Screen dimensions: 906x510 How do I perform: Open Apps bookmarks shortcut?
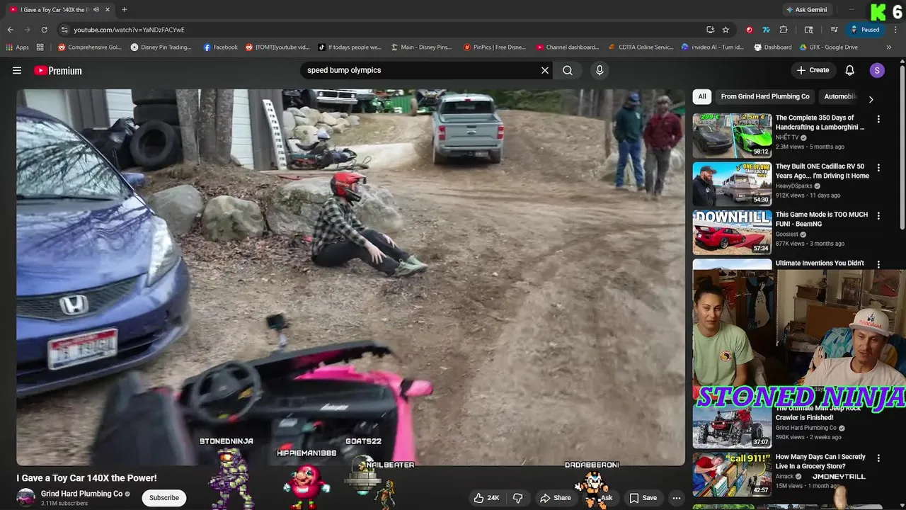click(18, 47)
